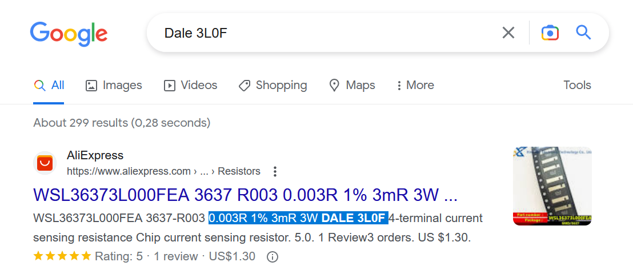Click the five-star rating stars
This screenshot has height=278, width=633.
pyautogui.click(x=62, y=256)
